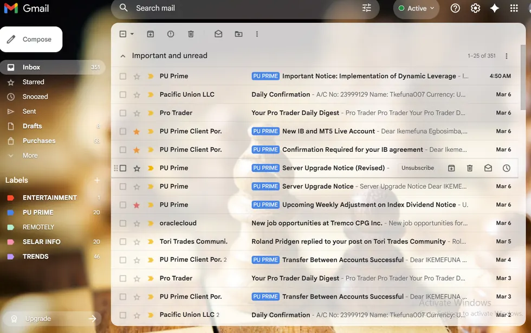The width and height of the screenshot is (531, 333).
Task: Open toolbar More options three-dot menu
Action: pyautogui.click(x=257, y=34)
